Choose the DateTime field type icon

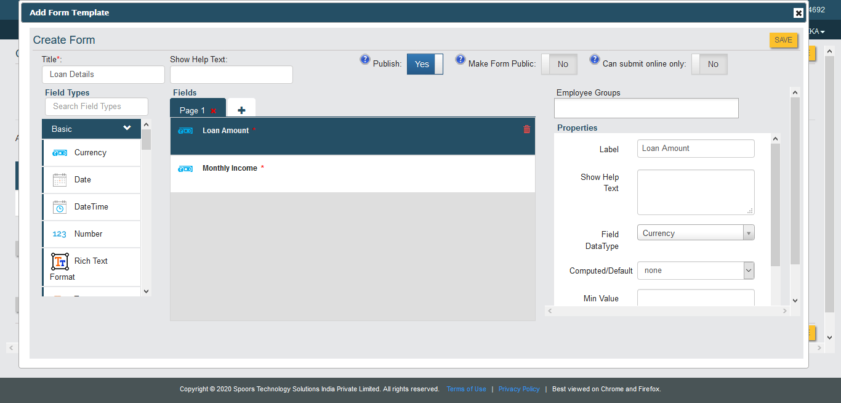coord(60,207)
